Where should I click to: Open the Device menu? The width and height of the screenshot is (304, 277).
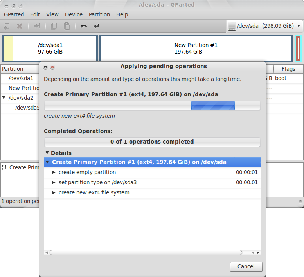pyautogui.click(x=74, y=14)
